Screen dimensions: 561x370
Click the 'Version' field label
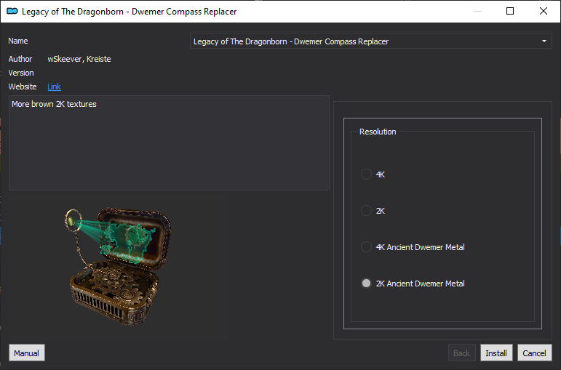pos(21,73)
